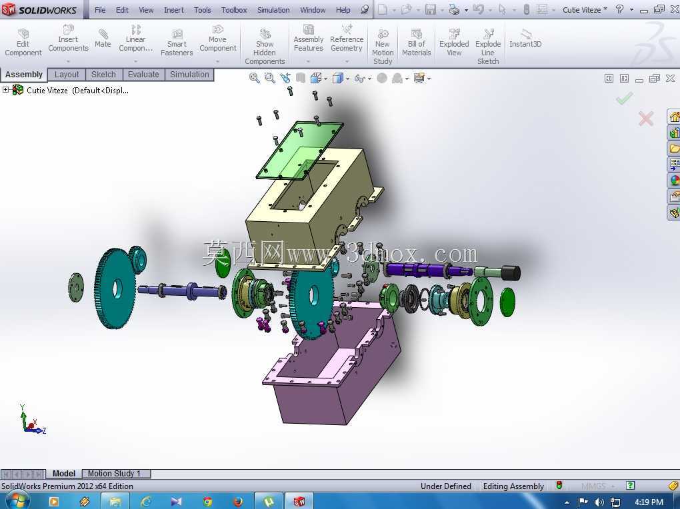Confirm with the green checkmark
Image resolution: width=680 pixels, height=509 pixels.
click(x=625, y=99)
